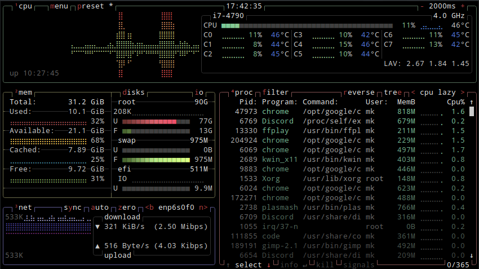Click the process list scrollbar thumb
Viewport: 479px width, 269px height.
(x=472, y=111)
